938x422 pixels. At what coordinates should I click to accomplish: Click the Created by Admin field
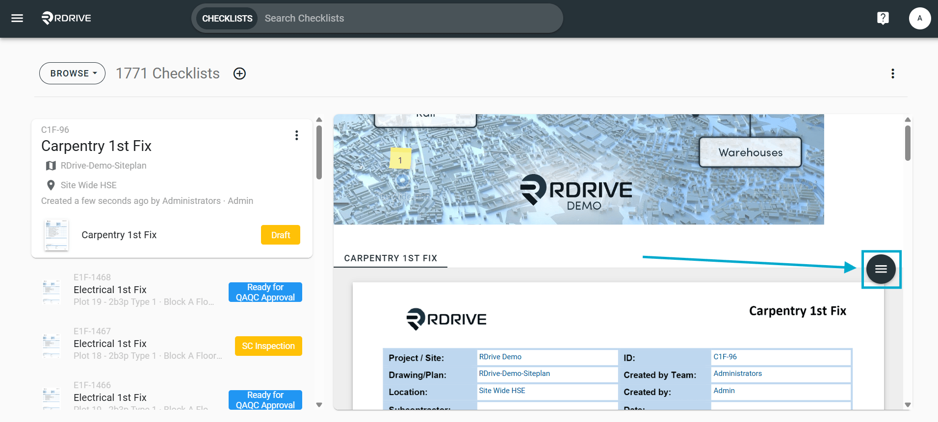point(781,391)
